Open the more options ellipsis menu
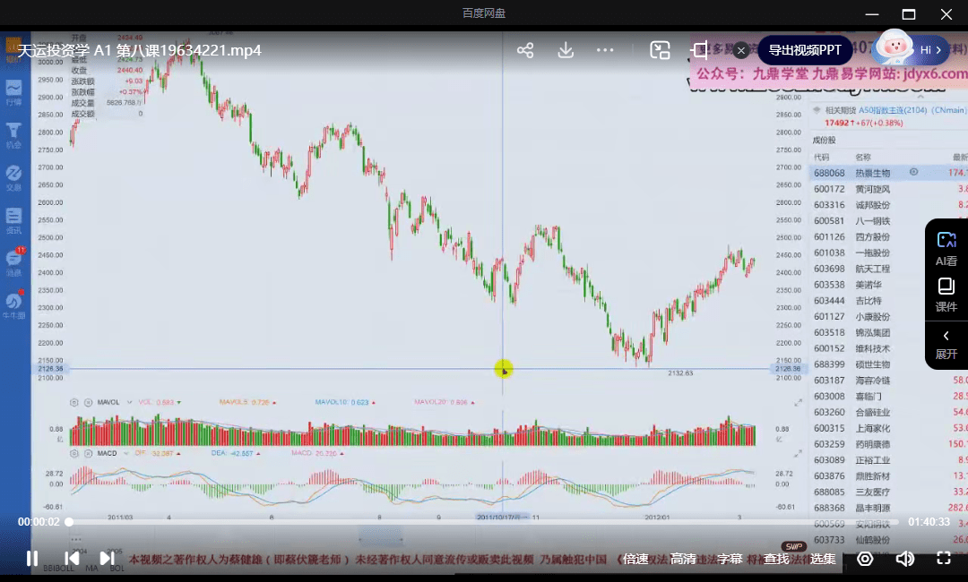968x582 pixels. [605, 50]
